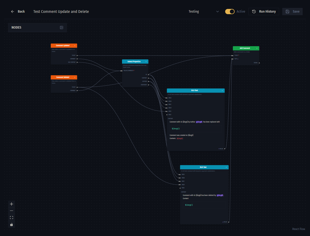This screenshot has width=310, height=236.
Task: Collapse the upper Rich Text node
Action: pyautogui.click(x=222, y=90)
